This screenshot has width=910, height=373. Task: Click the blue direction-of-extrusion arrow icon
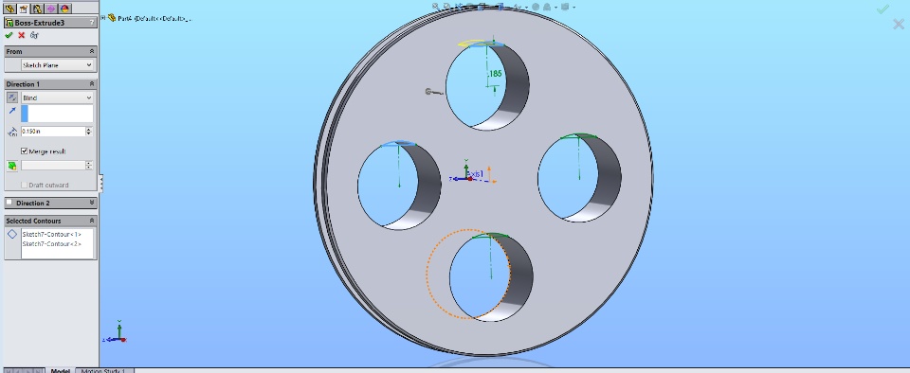pos(12,111)
